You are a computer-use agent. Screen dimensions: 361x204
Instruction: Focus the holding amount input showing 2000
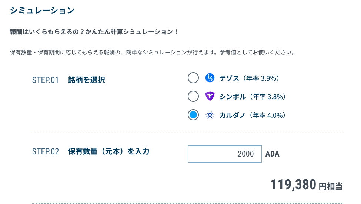[225, 154]
